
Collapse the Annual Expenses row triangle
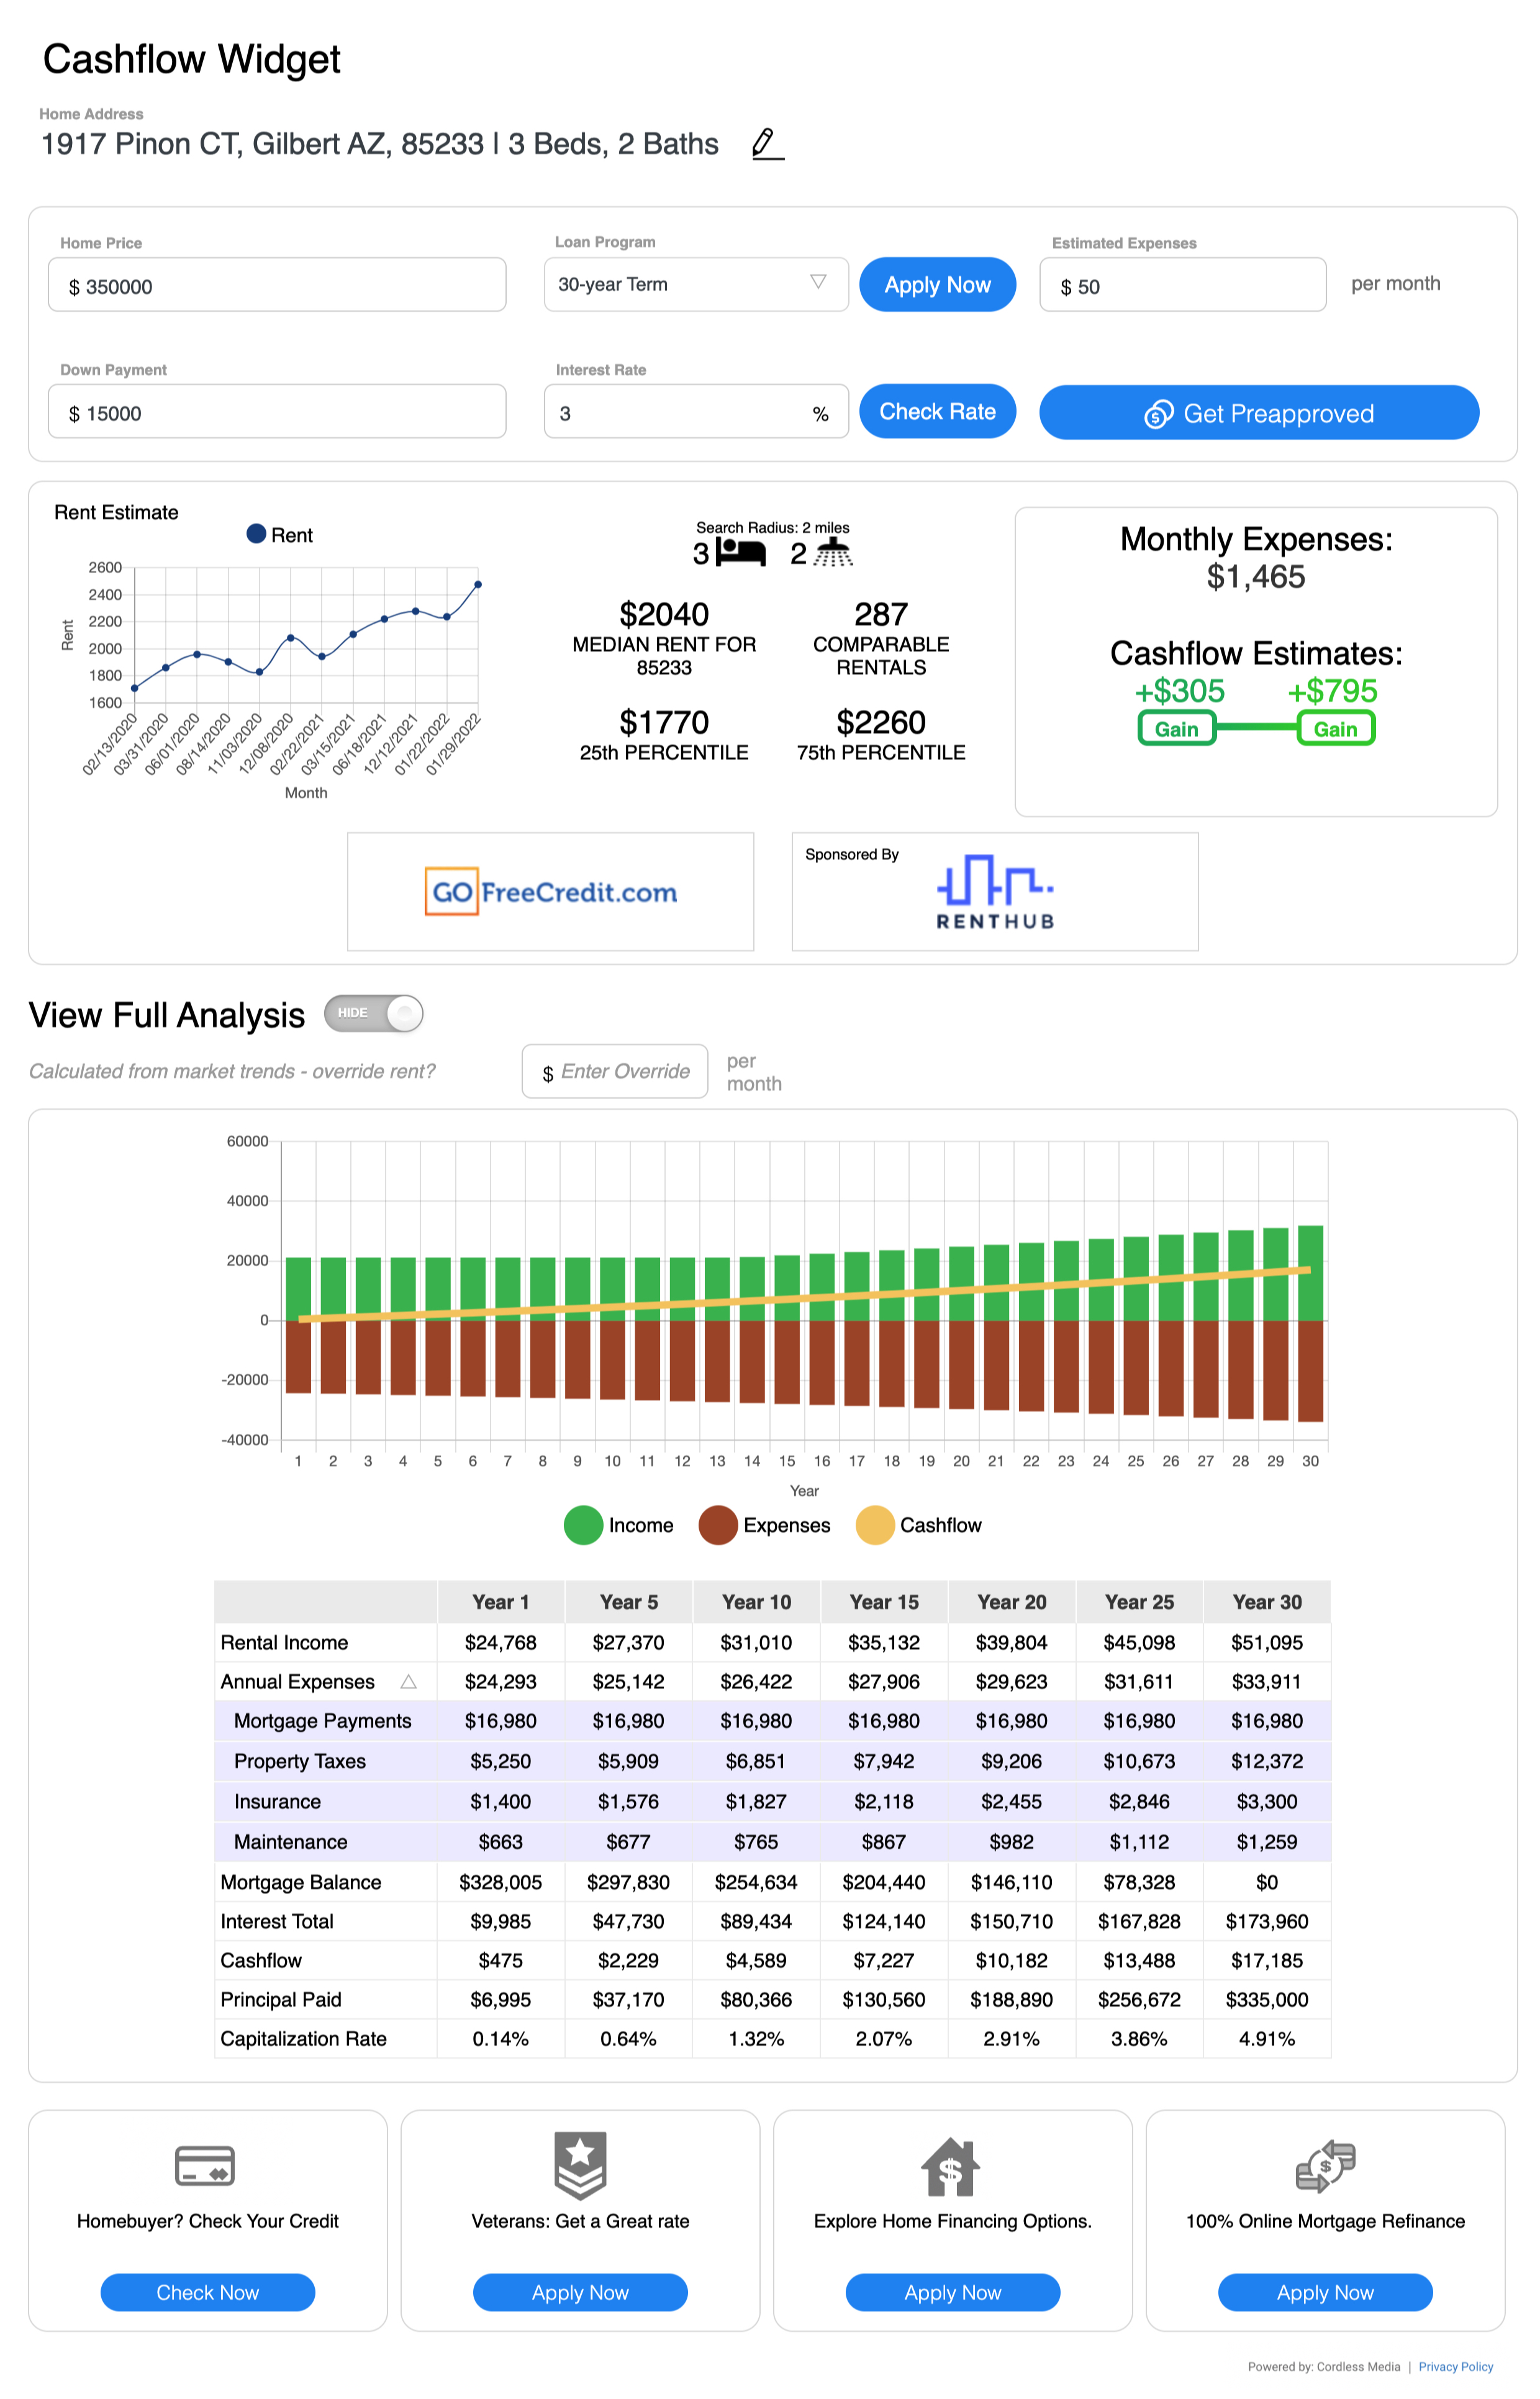(408, 1682)
